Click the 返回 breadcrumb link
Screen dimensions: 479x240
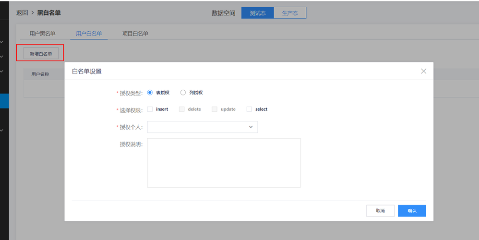tap(22, 13)
